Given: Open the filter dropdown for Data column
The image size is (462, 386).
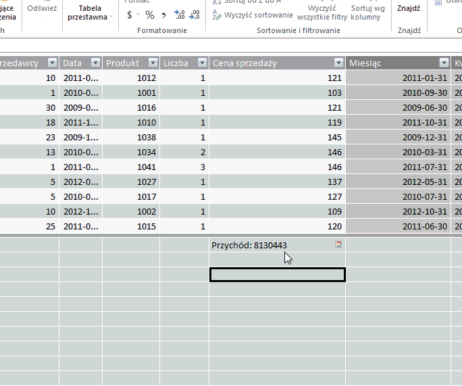Looking at the screenshot, I should (95, 62).
